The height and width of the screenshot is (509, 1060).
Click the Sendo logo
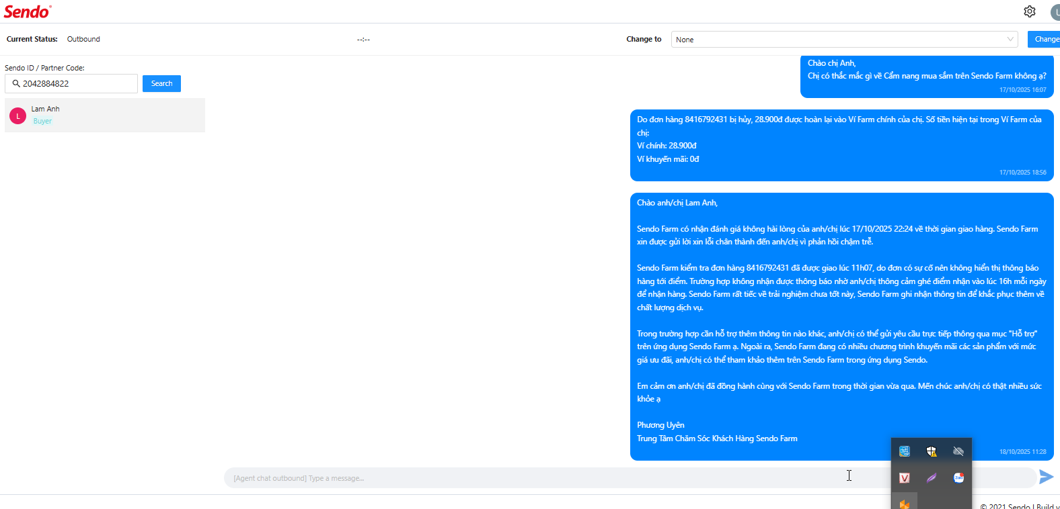(x=28, y=11)
